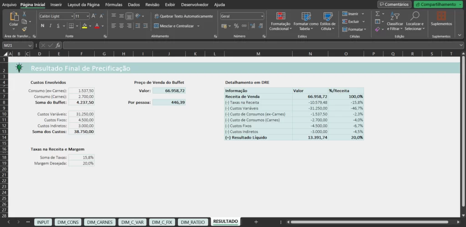Toggle underline S formatting
Screen dimensions: 466x227
tap(59, 26)
